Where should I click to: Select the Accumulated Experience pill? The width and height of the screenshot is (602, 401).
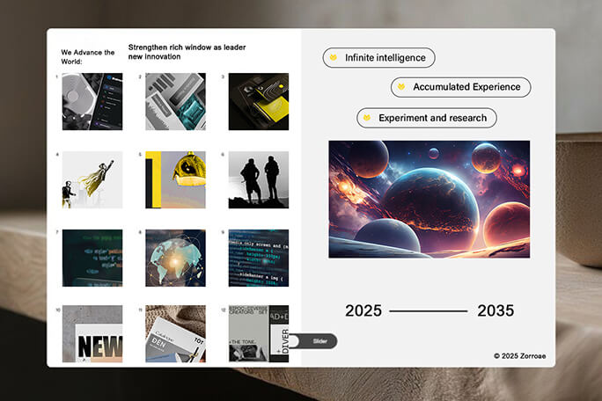point(461,87)
